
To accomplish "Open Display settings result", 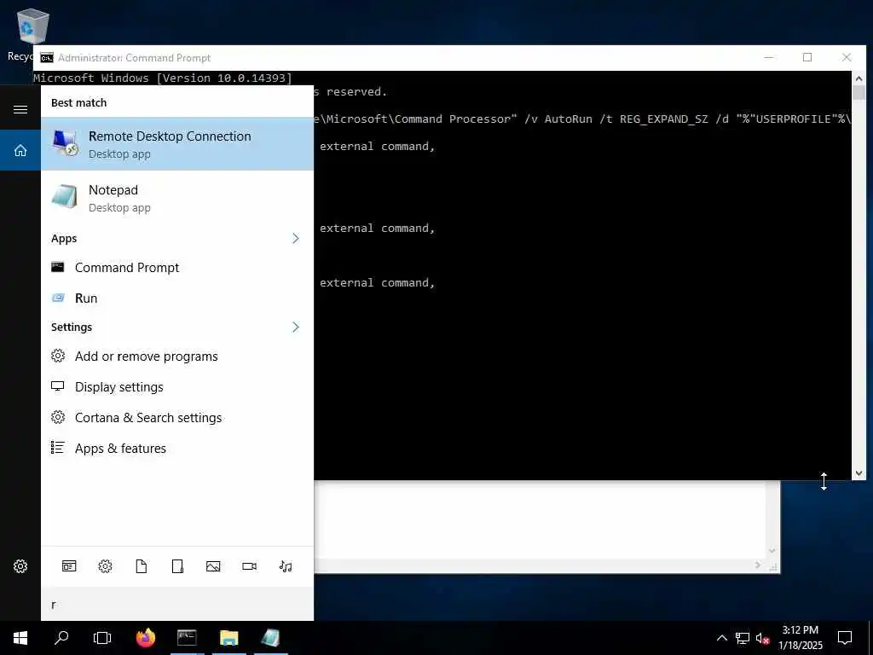I will [177, 387].
